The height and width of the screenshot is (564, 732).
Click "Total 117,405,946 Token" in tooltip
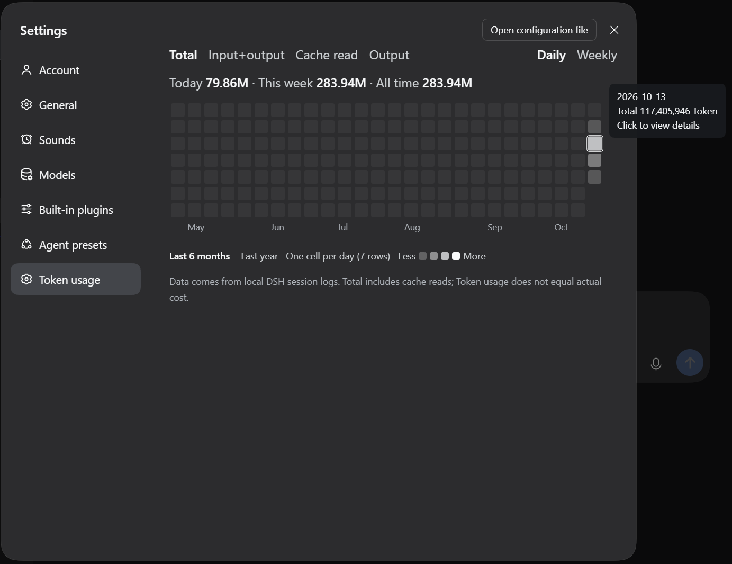(x=667, y=111)
